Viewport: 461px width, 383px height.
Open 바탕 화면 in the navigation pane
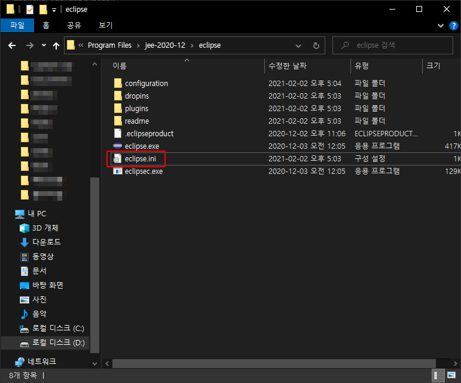[41, 285]
